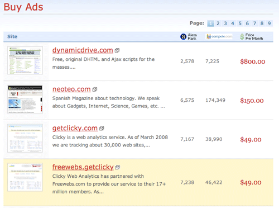Click the Alexa logo icon in header
The width and height of the screenshot is (279, 208).
(x=183, y=37)
